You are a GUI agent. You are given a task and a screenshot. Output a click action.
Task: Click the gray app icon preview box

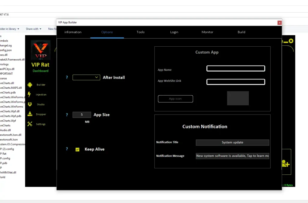pos(238,98)
